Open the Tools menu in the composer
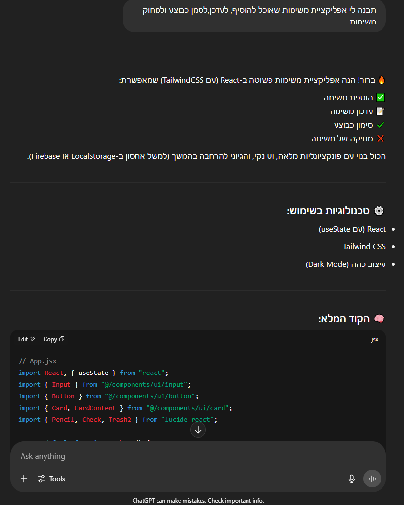 click(x=51, y=479)
